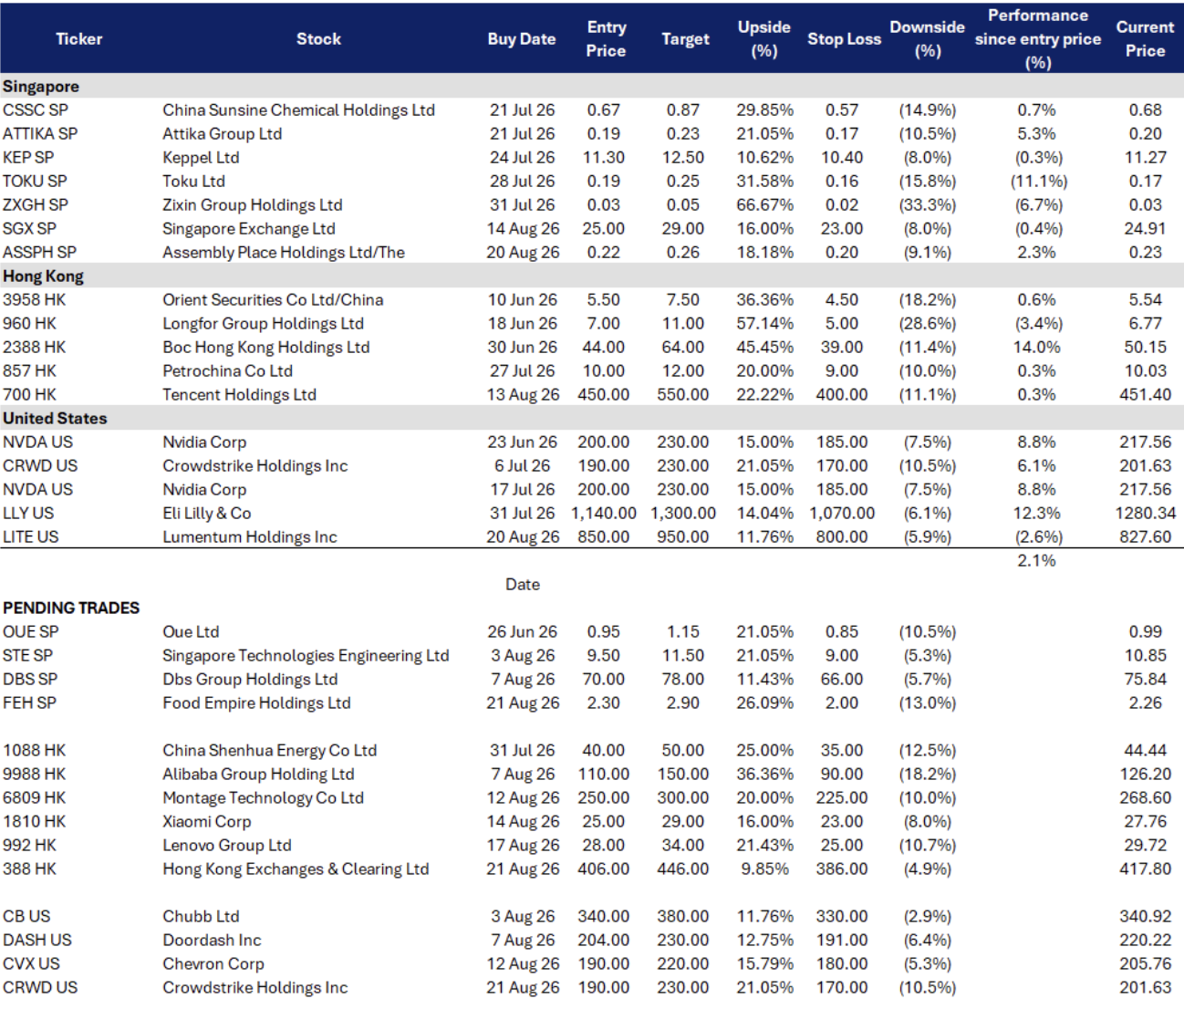1184x1009 pixels.
Task: Select the Singapore section label
Action: point(41,87)
